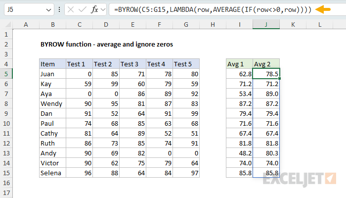
Task: Click the Cancel (X) formula bar icon
Action: click(x=71, y=9)
